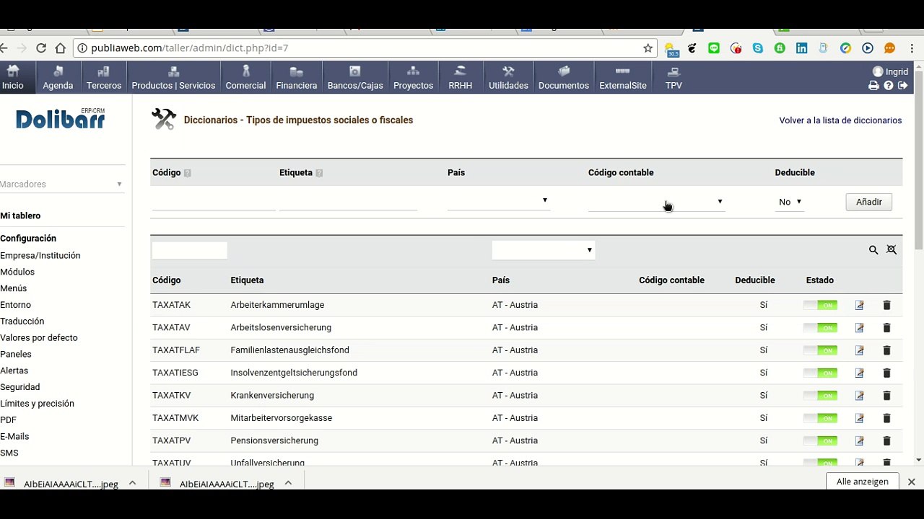This screenshot has width=924, height=519.
Task: Open Módulos in the sidebar
Action: pyautogui.click(x=17, y=272)
